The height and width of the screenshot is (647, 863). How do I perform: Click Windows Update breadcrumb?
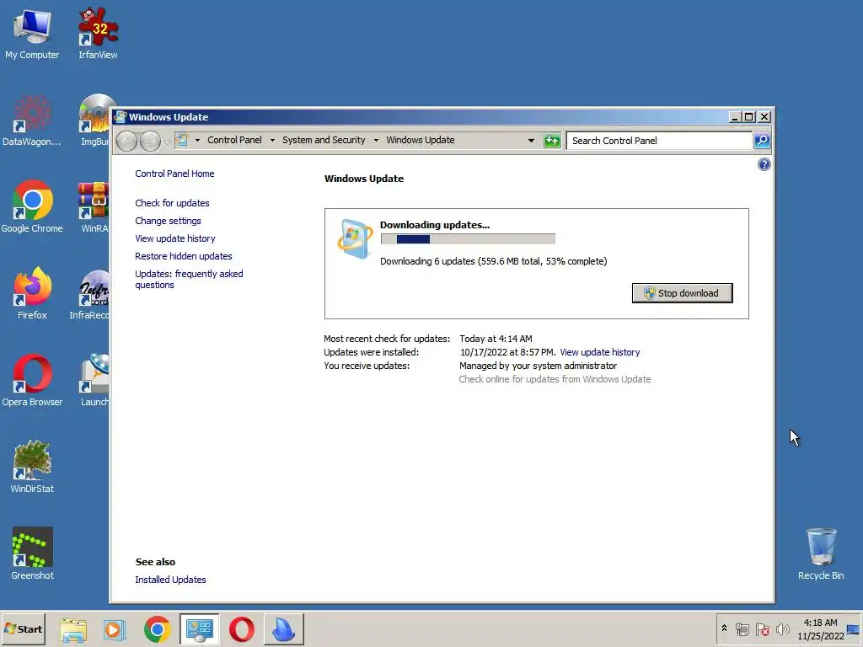(x=420, y=140)
